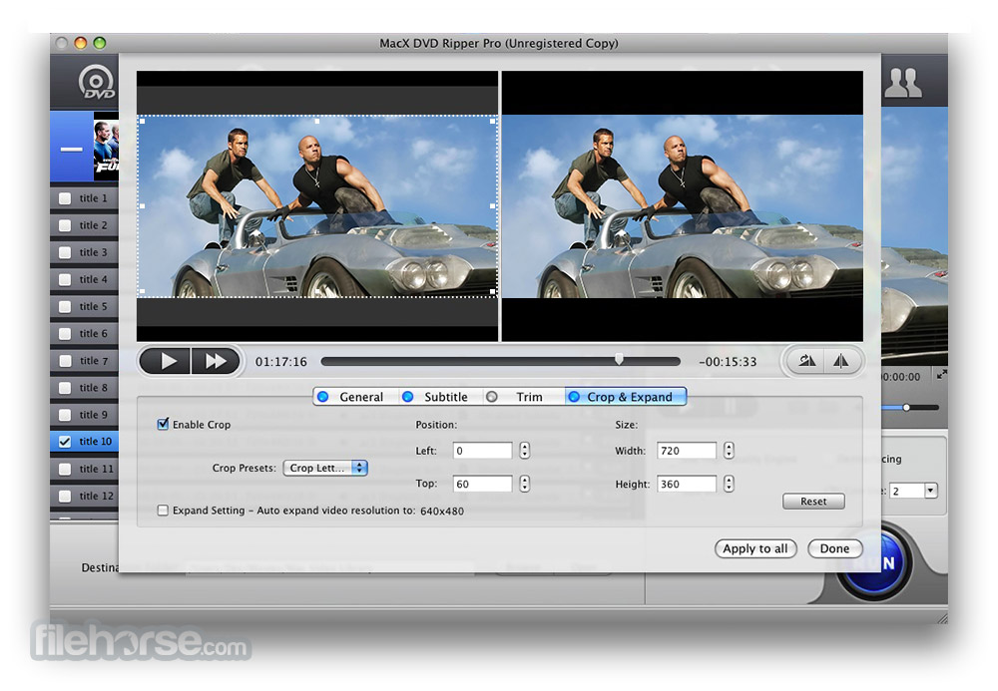The image size is (998, 691).
Task: Click the top-center crop handle on the left preview
Action: [x=317, y=120]
